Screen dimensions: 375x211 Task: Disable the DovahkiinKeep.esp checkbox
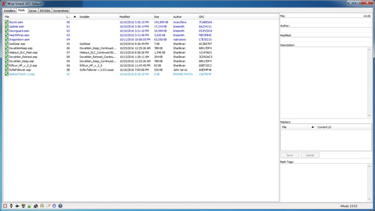(x=6, y=48)
